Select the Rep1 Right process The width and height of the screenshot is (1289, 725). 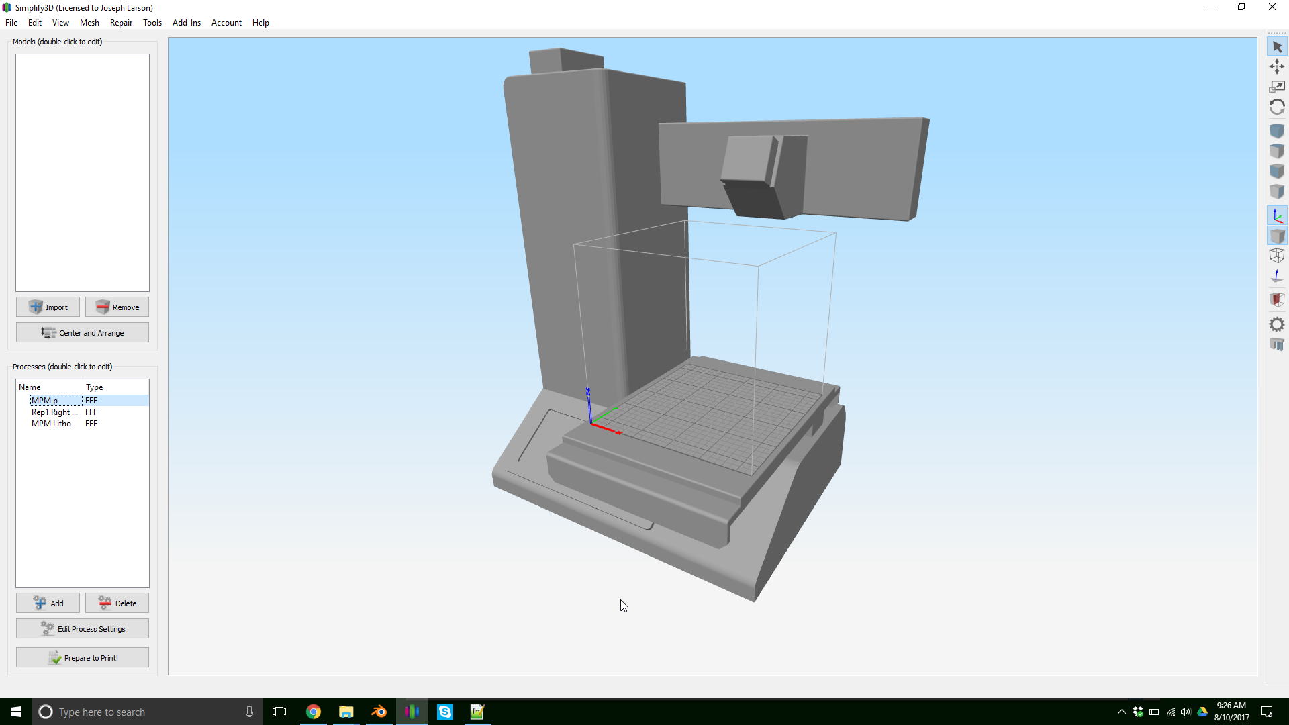(54, 412)
